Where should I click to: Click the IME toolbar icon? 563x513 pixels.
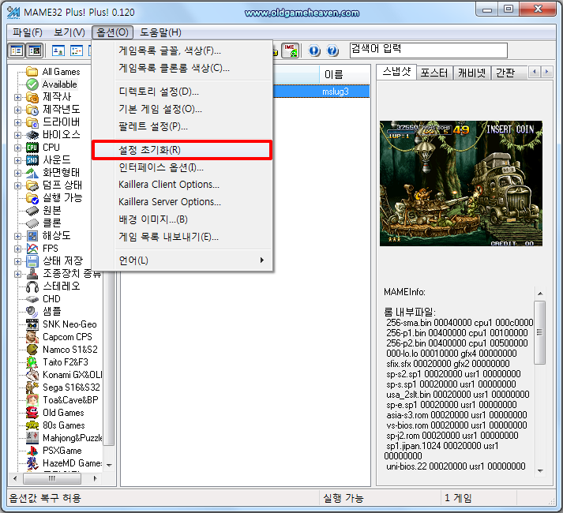click(x=290, y=51)
